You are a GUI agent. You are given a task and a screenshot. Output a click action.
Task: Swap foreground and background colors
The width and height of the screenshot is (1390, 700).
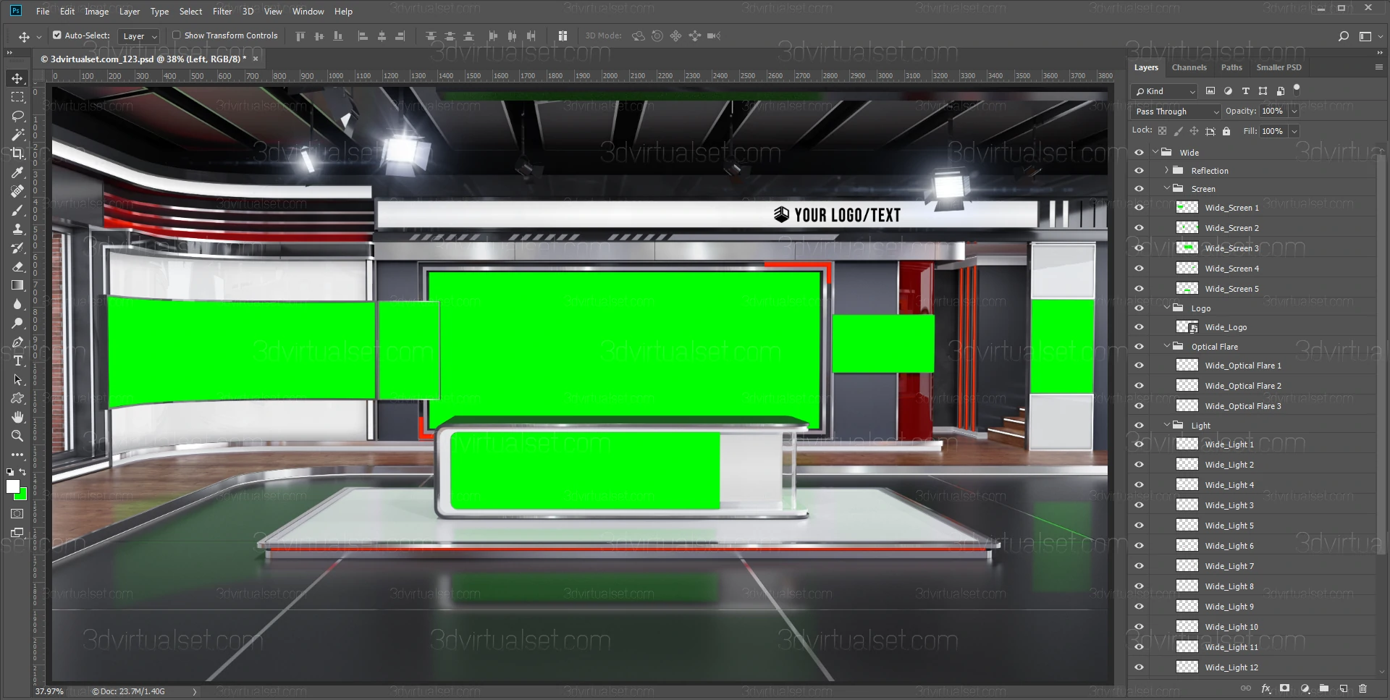22,472
